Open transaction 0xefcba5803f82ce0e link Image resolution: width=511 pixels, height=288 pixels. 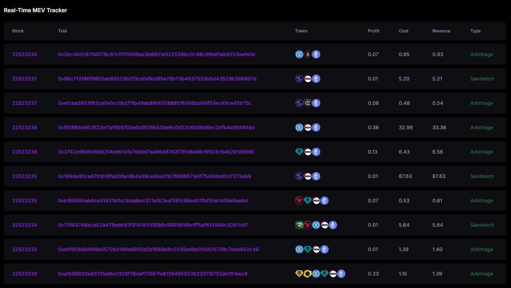click(x=155, y=103)
